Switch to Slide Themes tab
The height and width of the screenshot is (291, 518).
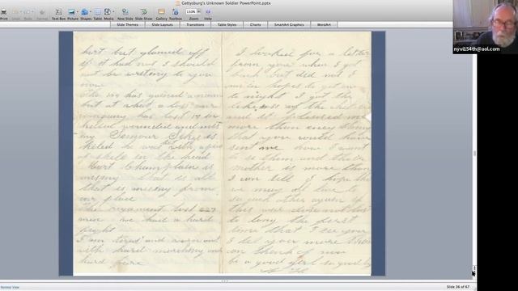coord(128,25)
